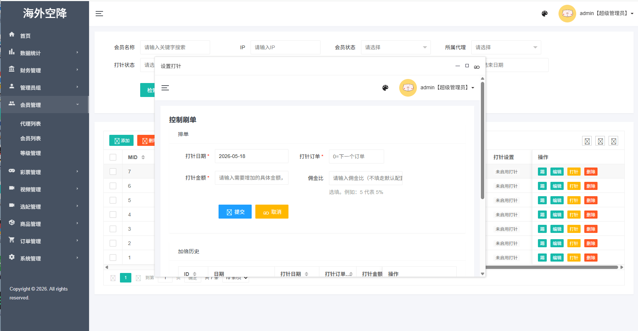Click the middle table toolbar icon on the right
The image size is (638, 331).
coord(600,141)
